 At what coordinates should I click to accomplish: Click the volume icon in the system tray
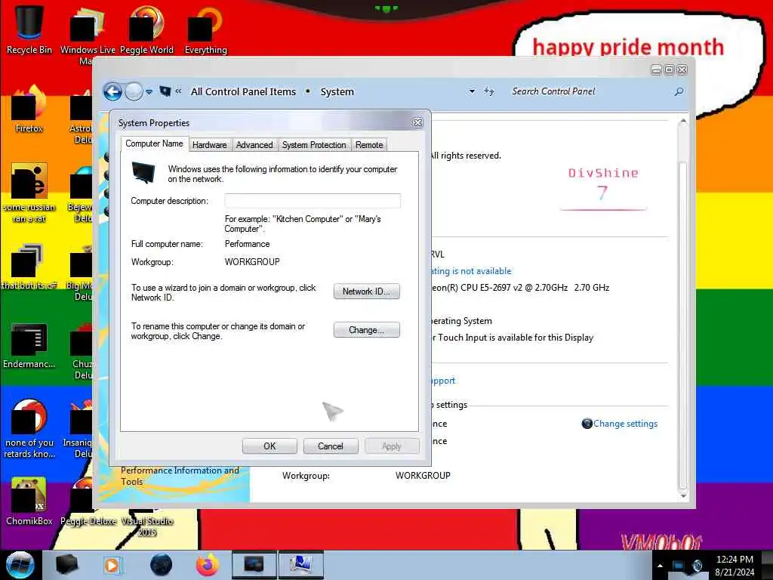697,565
